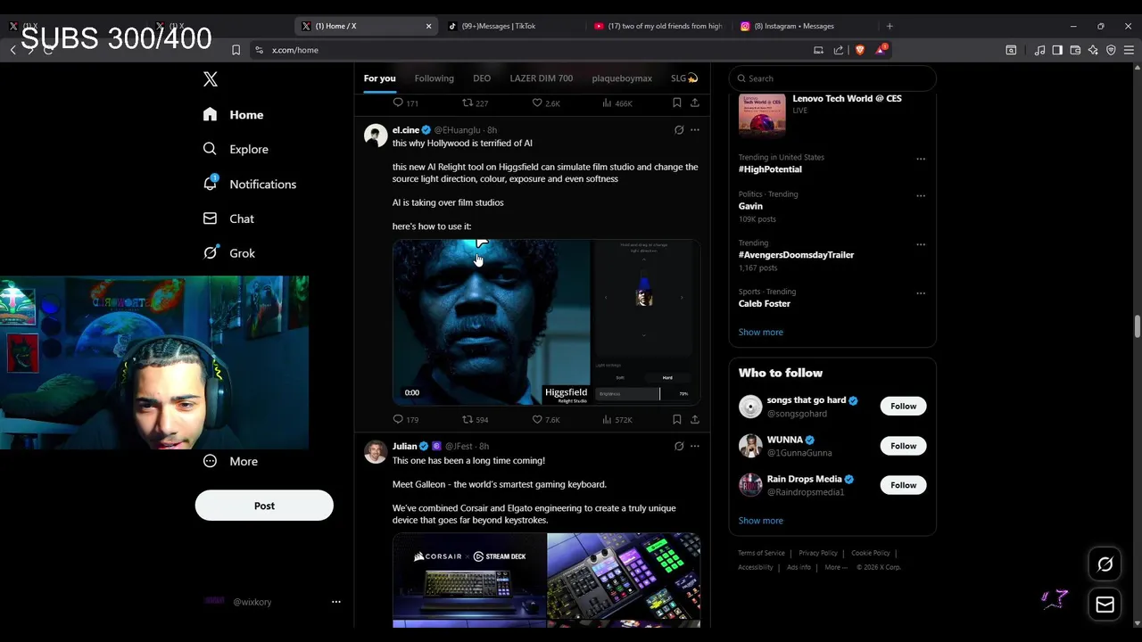Bookmark the top post near 466K views
The image size is (1142, 642).
click(x=677, y=103)
